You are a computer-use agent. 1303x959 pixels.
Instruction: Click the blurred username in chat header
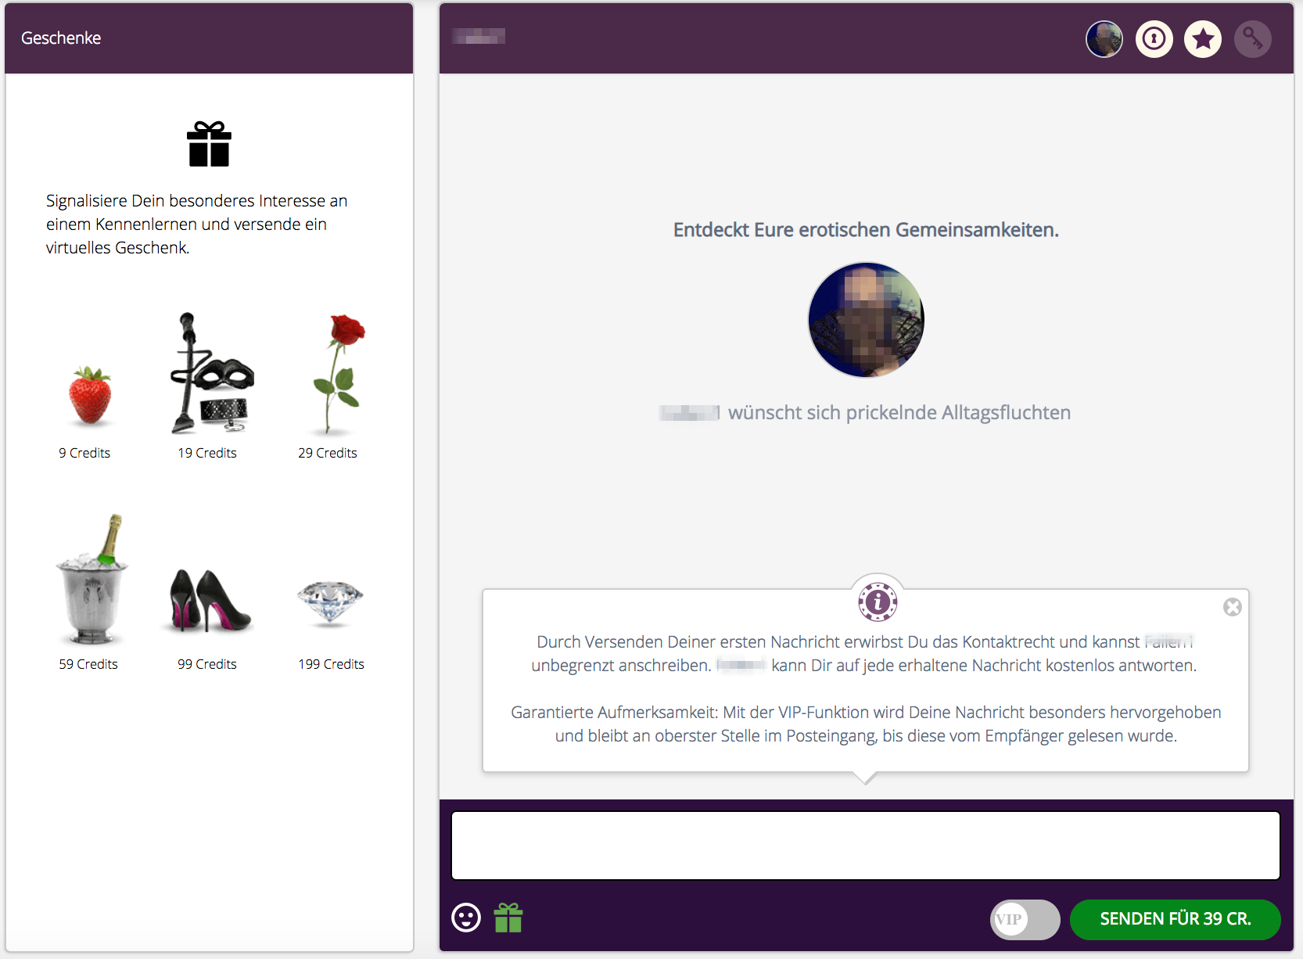[x=479, y=36]
